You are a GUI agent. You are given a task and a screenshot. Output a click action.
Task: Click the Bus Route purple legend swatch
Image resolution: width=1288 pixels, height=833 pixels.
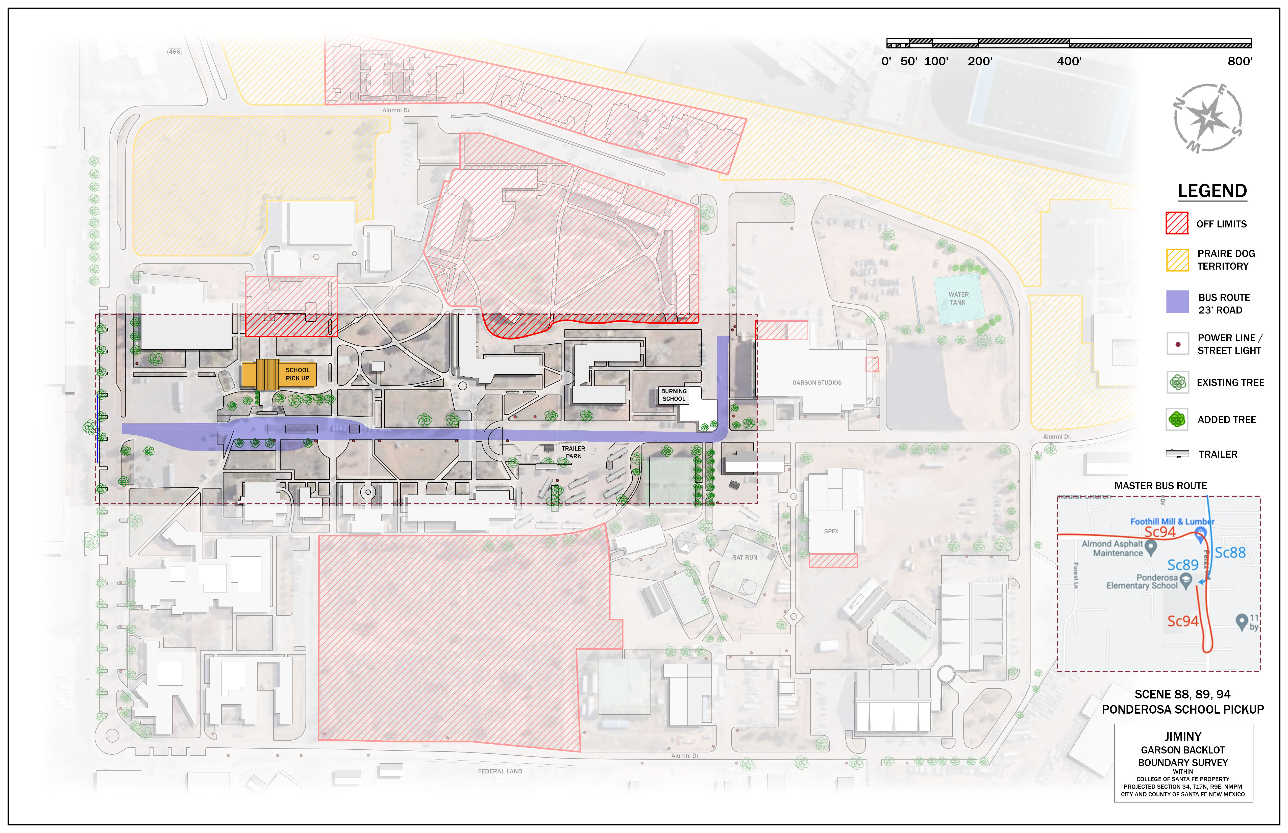[x=1177, y=302]
